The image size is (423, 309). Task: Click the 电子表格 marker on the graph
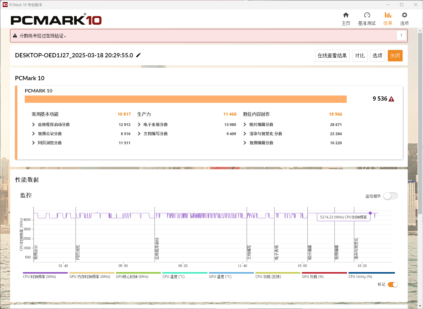(x=277, y=252)
